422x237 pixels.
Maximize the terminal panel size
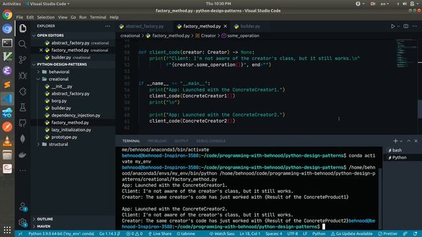coord(409,141)
